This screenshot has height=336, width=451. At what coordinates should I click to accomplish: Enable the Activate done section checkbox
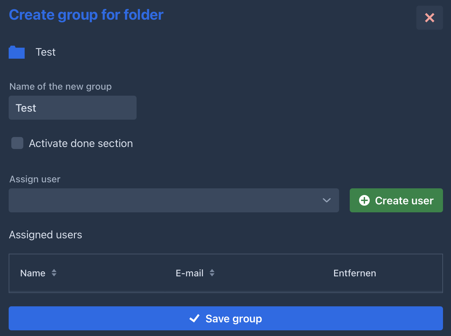tap(17, 143)
